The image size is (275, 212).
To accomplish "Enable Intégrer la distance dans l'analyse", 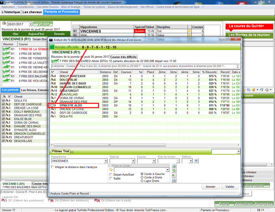I will coord(52,167).
